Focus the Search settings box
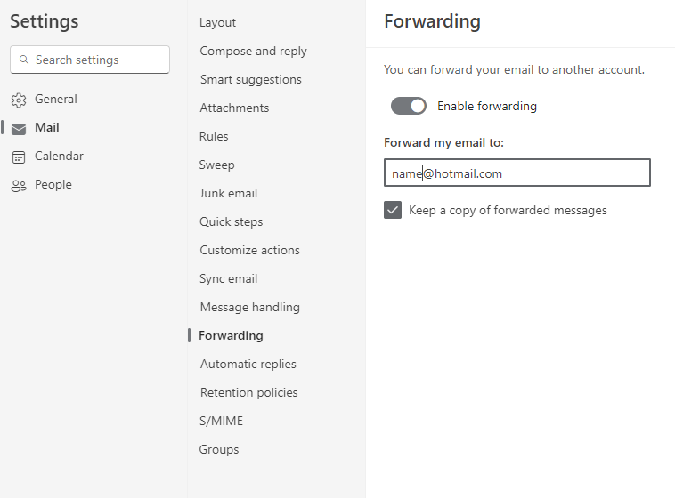The width and height of the screenshot is (675, 498). [90, 60]
